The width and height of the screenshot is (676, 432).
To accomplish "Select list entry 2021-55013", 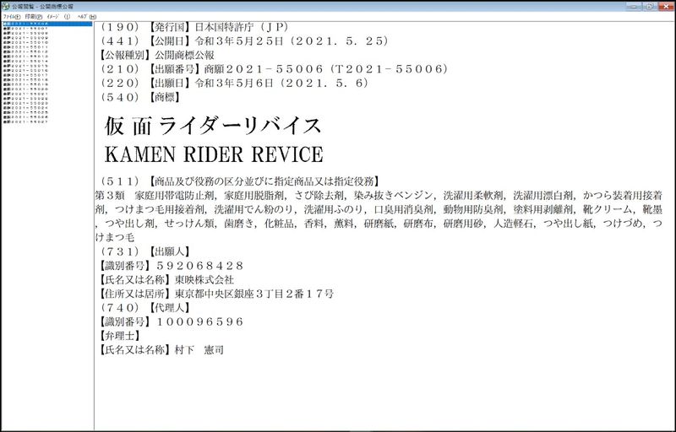I will [25, 57].
